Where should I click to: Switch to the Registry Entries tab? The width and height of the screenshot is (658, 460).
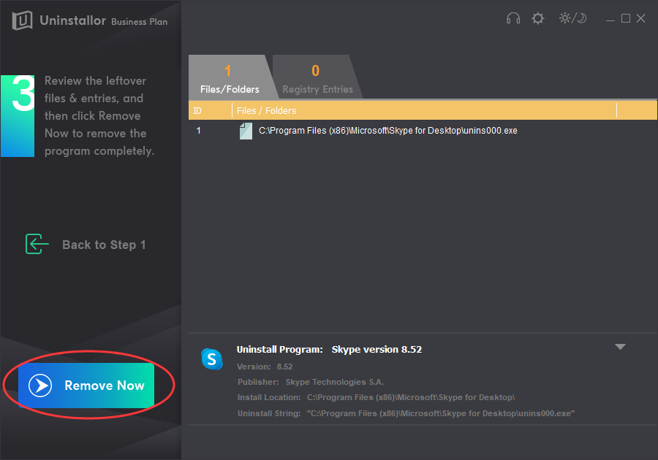tap(317, 78)
